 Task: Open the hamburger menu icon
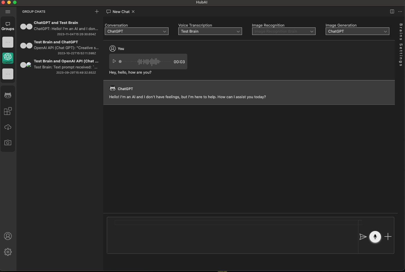(x=8, y=12)
